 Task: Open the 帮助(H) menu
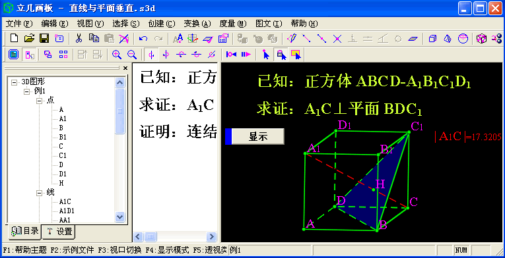pyautogui.click(x=304, y=24)
